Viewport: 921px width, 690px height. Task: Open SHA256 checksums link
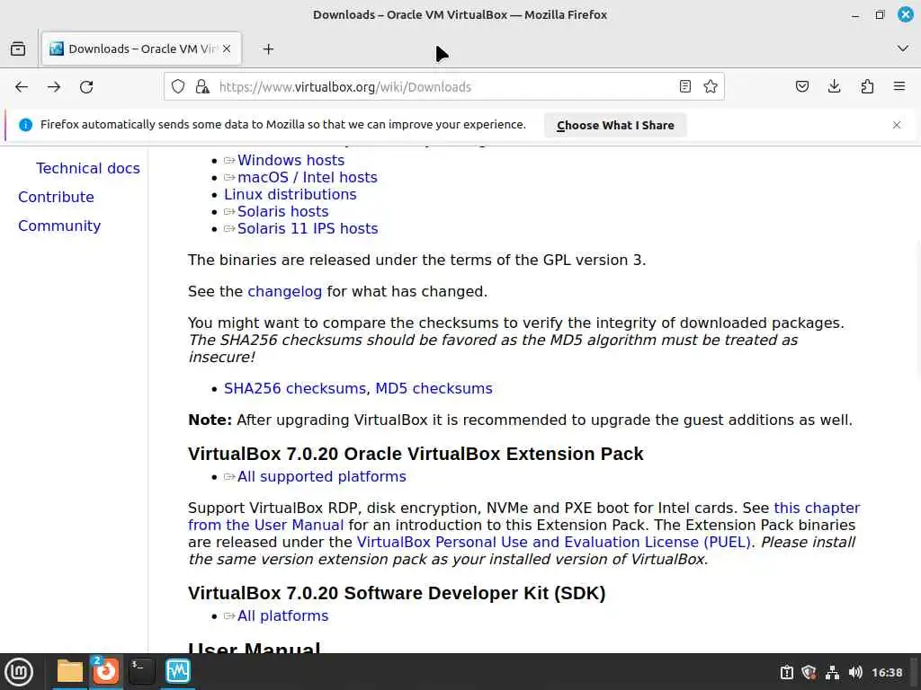295,388
